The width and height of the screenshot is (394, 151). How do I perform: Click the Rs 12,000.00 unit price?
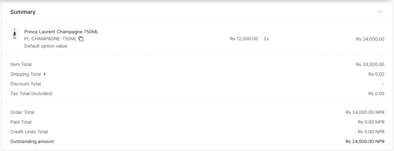tap(244, 39)
